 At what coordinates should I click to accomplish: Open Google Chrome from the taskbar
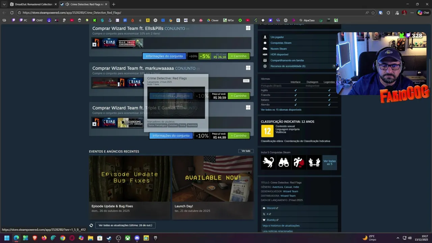pyautogui.click(x=62, y=238)
